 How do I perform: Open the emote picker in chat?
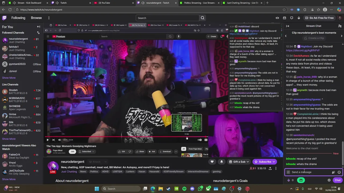(x=339, y=172)
